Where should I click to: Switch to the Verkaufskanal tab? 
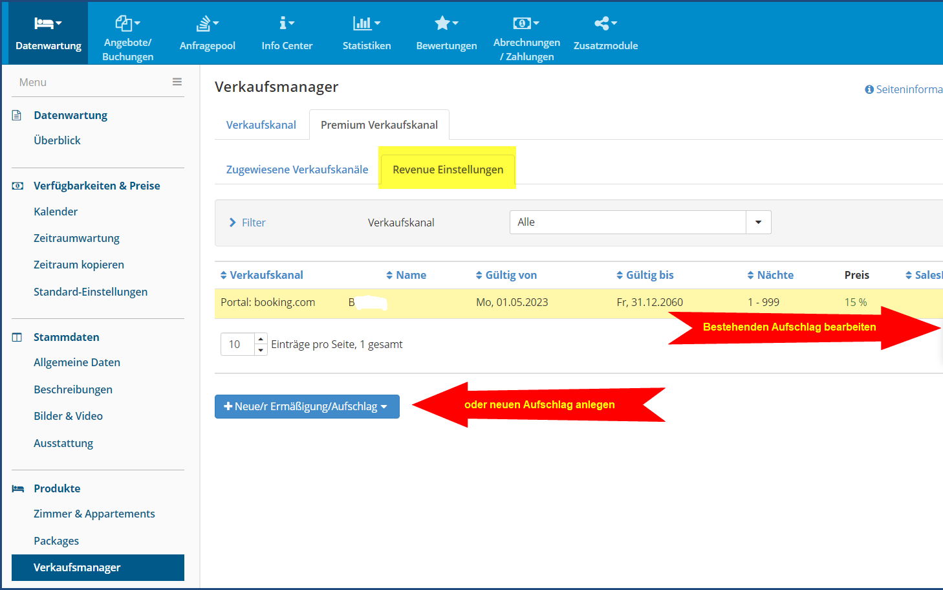point(261,125)
